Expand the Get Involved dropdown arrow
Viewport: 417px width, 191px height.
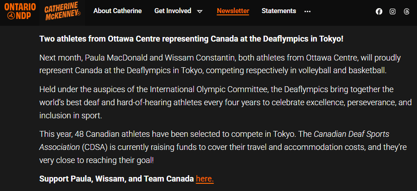coord(200,11)
